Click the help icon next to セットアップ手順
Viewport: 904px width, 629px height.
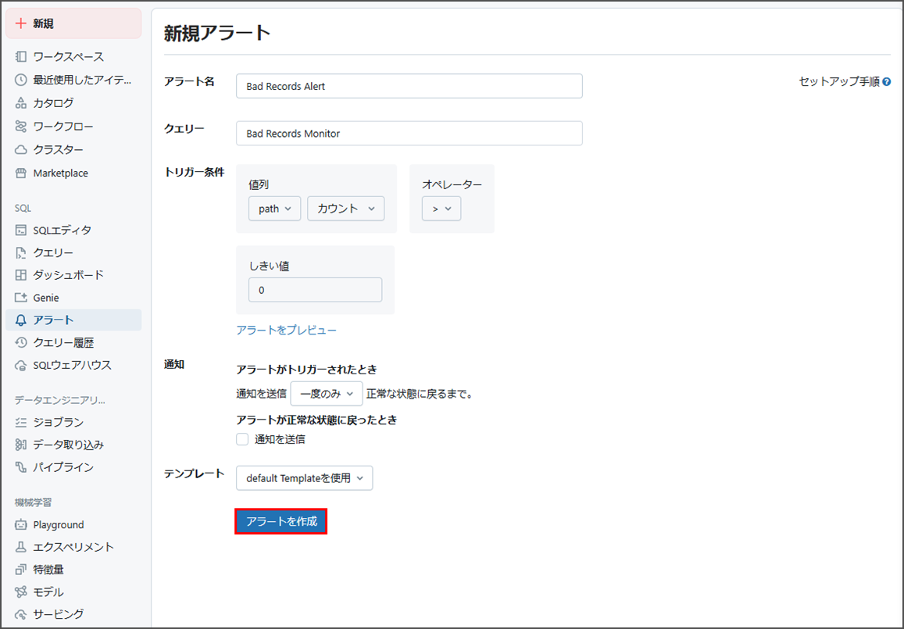pyautogui.click(x=886, y=81)
